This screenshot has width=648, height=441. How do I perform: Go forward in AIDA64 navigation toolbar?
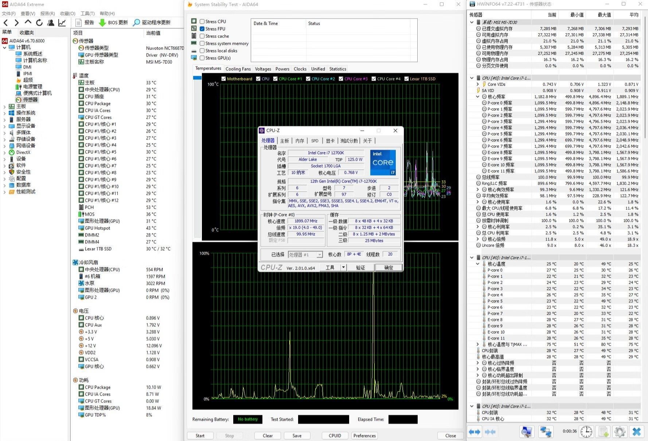[x=16, y=23]
